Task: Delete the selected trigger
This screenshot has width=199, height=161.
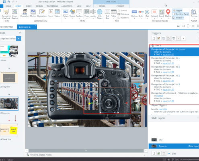Action: (x=174, y=39)
